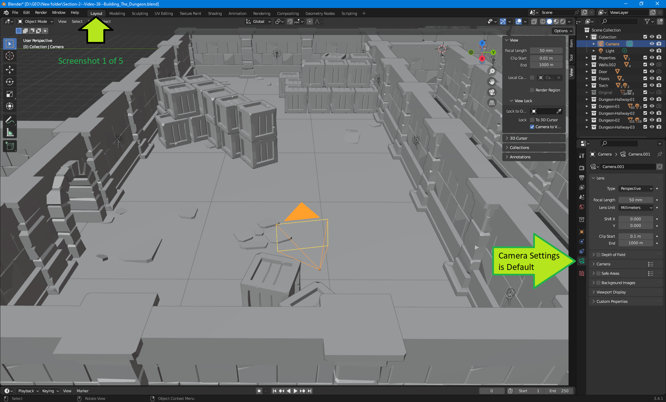The height and width of the screenshot is (402, 666).
Task: Switch to perspective/orthographic grid icon
Action: point(492,103)
